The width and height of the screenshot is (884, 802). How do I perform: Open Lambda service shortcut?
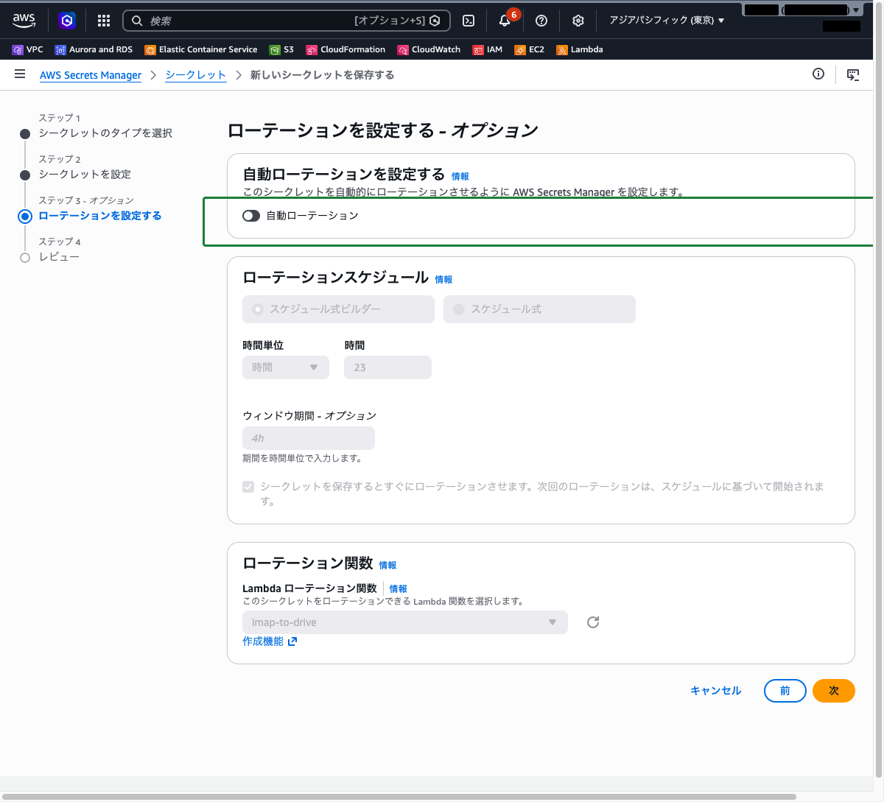coord(580,49)
